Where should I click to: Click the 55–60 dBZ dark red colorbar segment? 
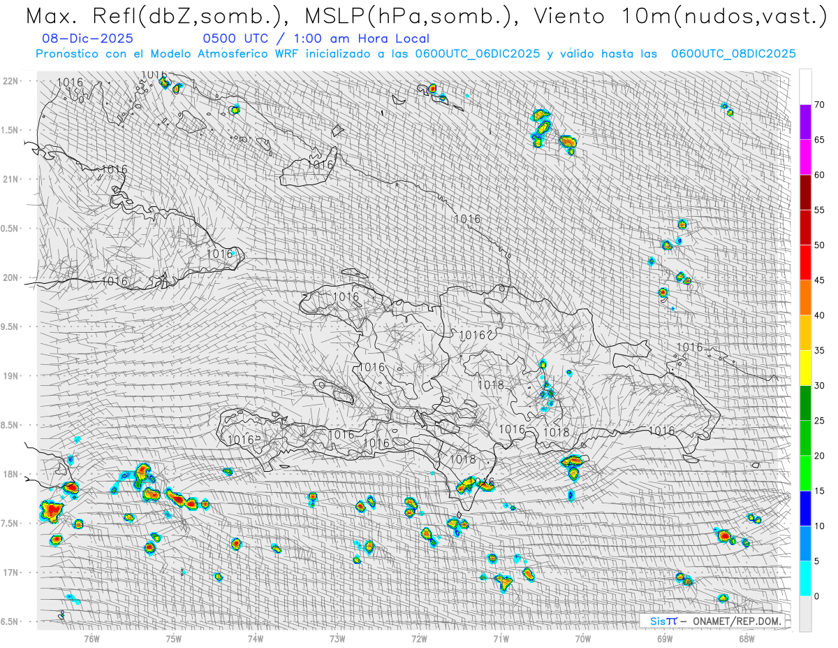(805, 192)
